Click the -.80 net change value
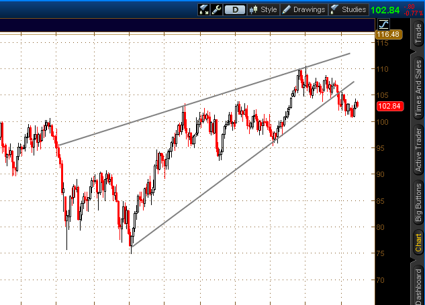Screen dimensions: 425x305 (410, 7)
